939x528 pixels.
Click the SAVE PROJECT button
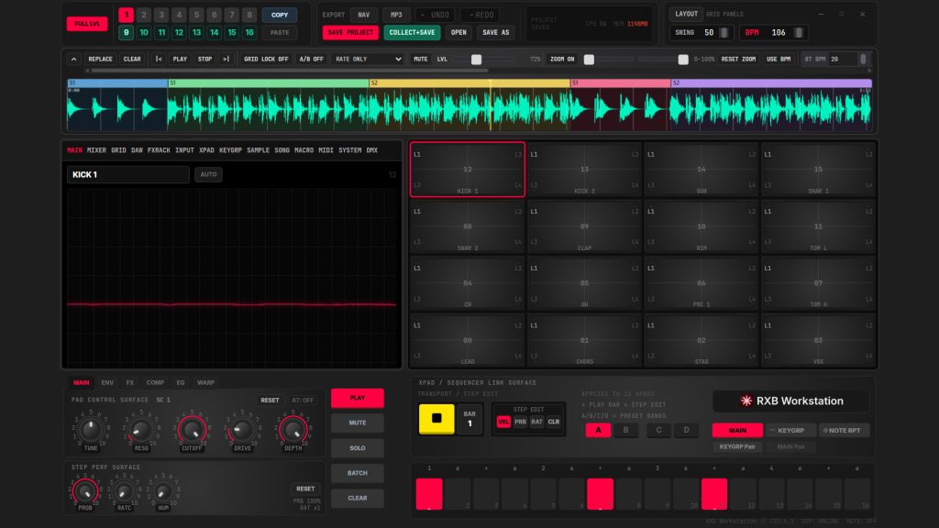(x=350, y=32)
